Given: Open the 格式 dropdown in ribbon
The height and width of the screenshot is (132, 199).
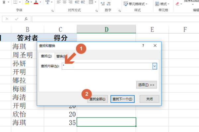Looking at the screenshot, I should tap(164, 4).
